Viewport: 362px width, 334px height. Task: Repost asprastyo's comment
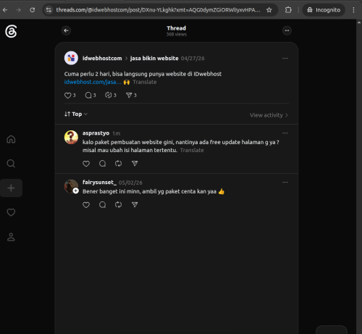click(118, 164)
